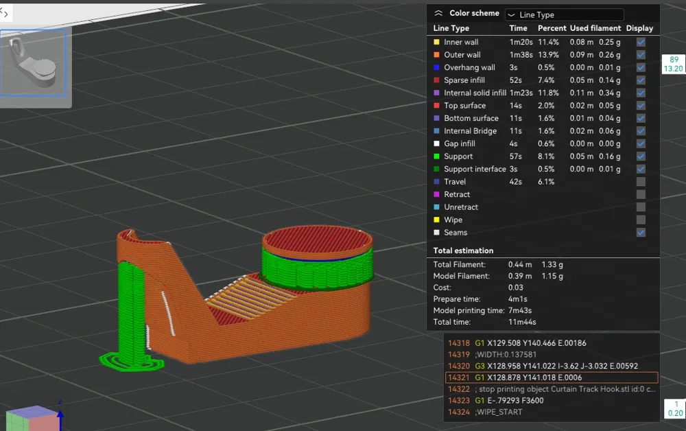
Task: Hide Support lines via display checkbox
Action: [x=641, y=156]
